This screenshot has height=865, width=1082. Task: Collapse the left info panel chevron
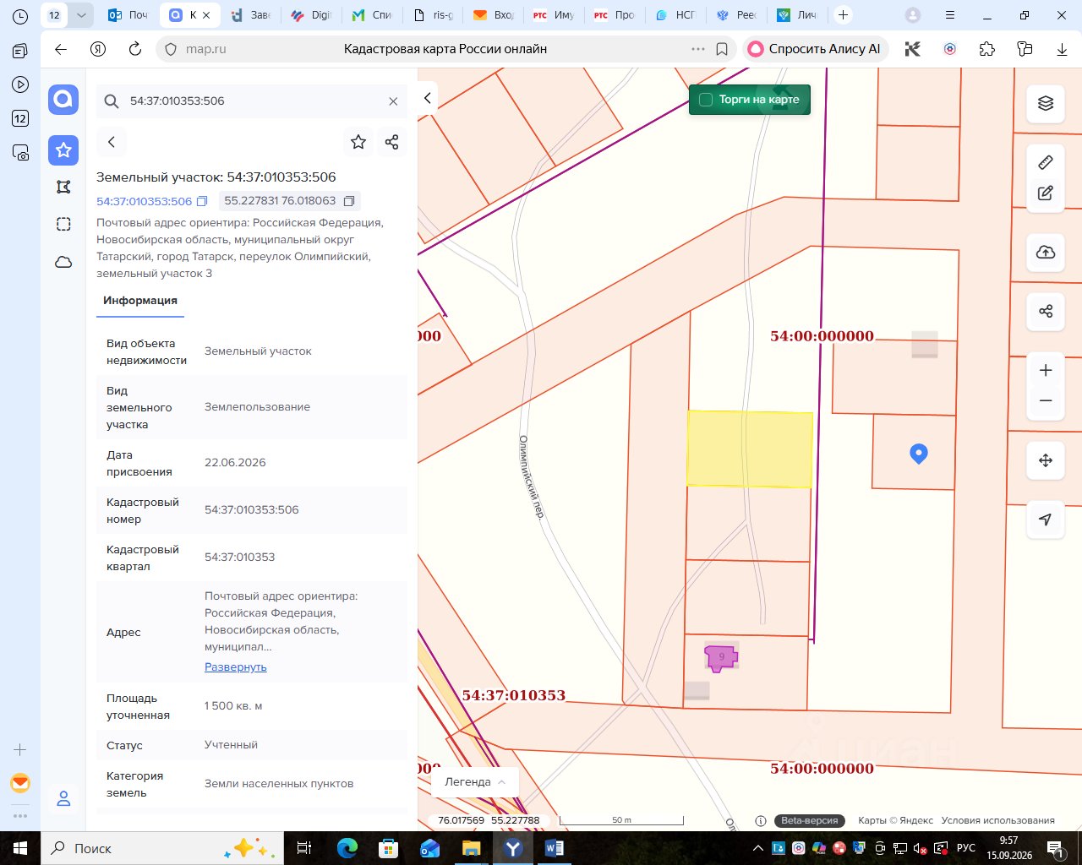click(428, 98)
